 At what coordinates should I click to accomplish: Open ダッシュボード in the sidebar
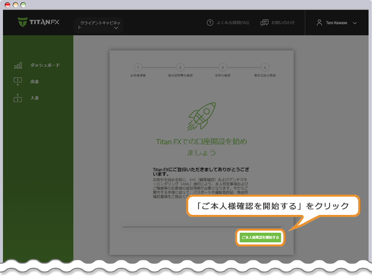click(45, 65)
